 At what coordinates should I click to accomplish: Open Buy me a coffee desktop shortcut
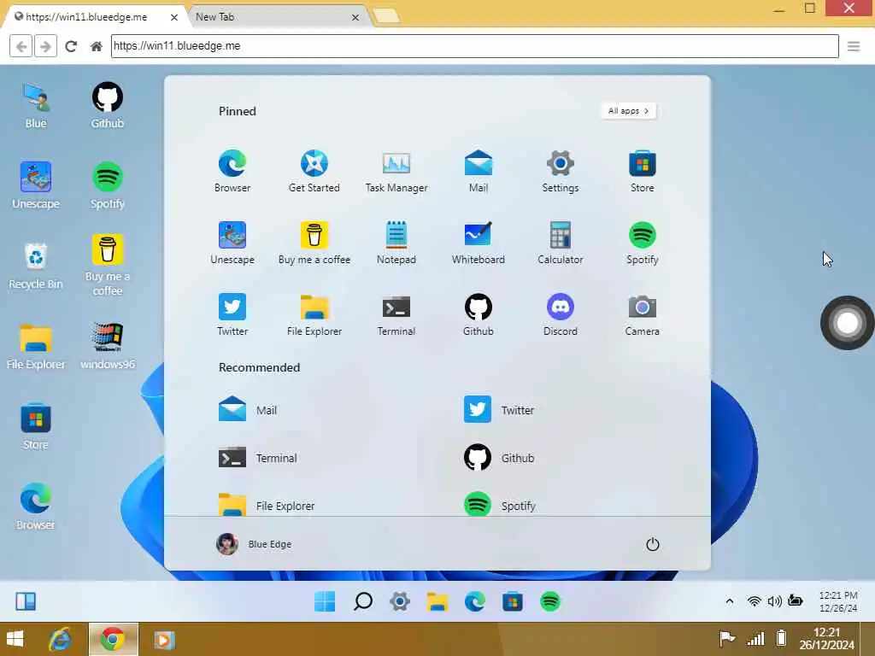point(107,266)
